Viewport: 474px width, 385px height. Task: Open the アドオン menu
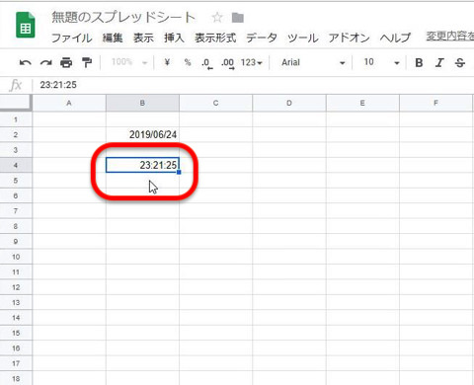pyautogui.click(x=349, y=38)
